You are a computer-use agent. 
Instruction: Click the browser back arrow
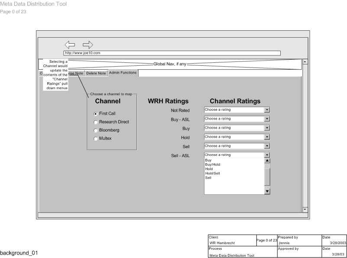[70, 45]
